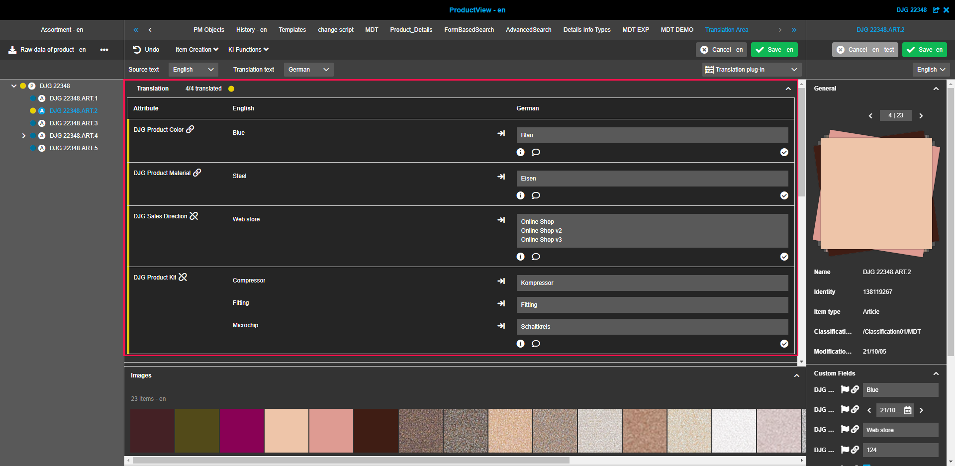Open calendar picker in Custom Fields
Image resolution: width=955 pixels, height=466 pixels.
pyautogui.click(x=908, y=410)
